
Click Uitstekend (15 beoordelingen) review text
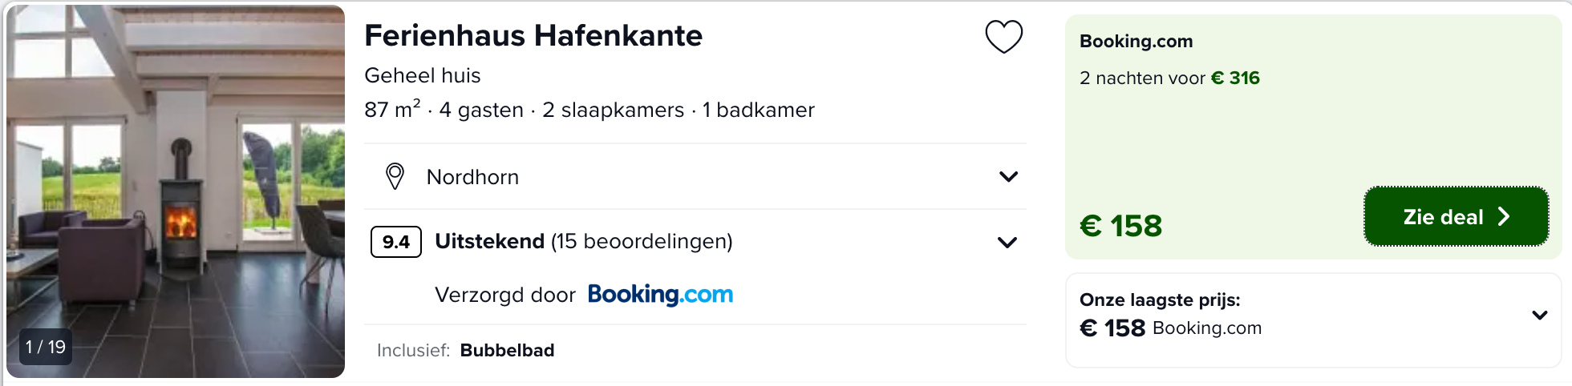point(584,241)
